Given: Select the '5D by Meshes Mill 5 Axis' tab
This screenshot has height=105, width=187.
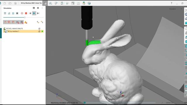Looking at the screenshot, I should (x=31, y=3).
